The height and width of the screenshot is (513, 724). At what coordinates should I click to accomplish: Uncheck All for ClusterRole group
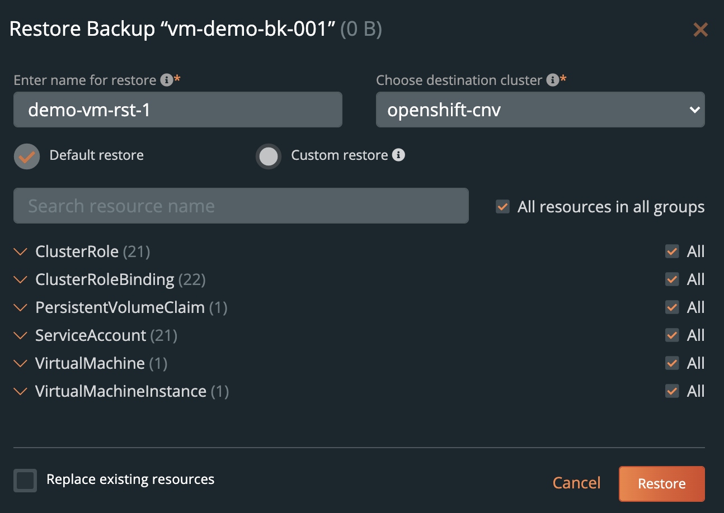(x=672, y=251)
